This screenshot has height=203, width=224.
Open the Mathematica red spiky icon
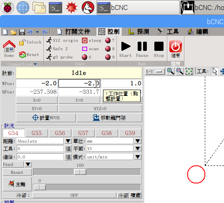[x=72, y=8]
